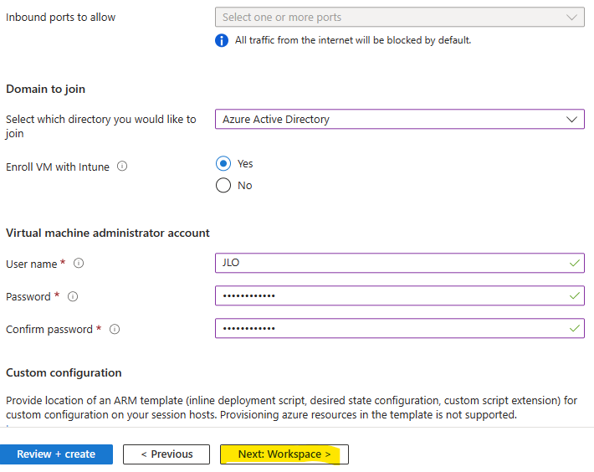Proceed with Next: Workspace button
This screenshot has height=472, width=594.
[284, 454]
